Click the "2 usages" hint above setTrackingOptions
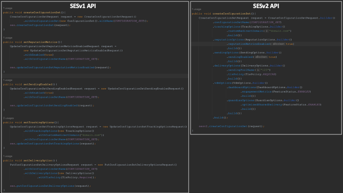Screen dimensions: 343x193 point(8,118)
